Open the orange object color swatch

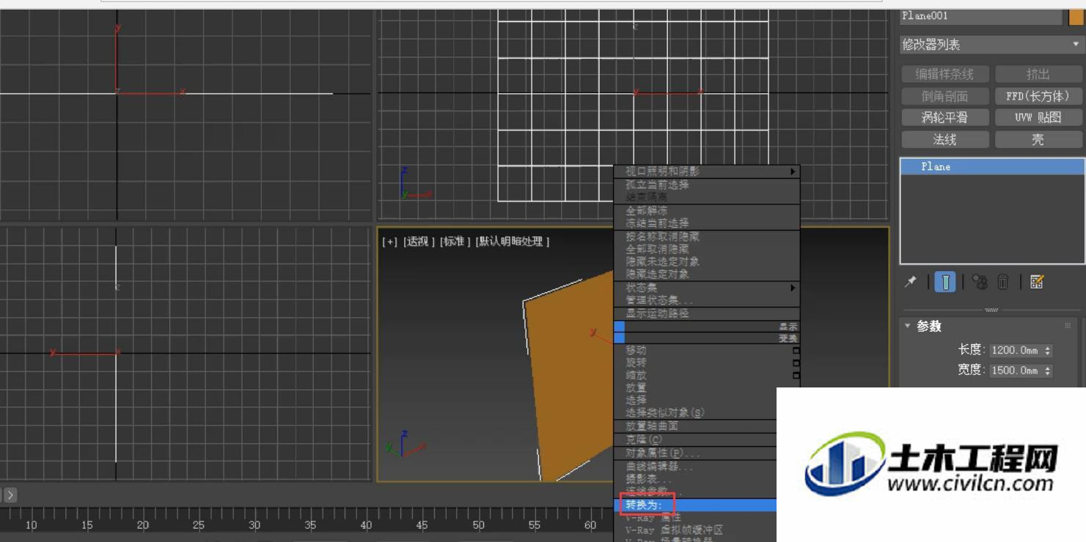1076,16
